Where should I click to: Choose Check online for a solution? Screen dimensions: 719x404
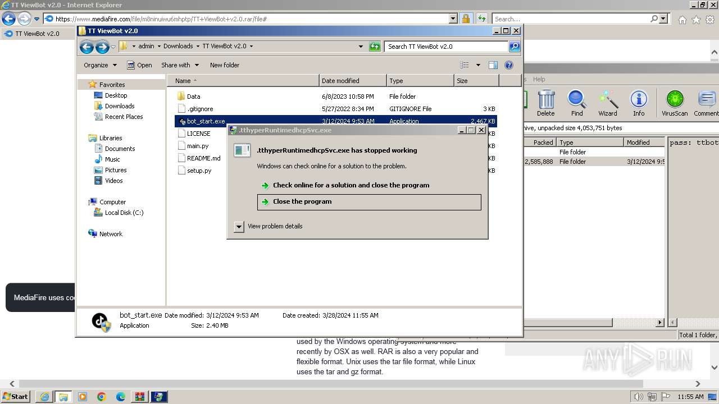369,185
